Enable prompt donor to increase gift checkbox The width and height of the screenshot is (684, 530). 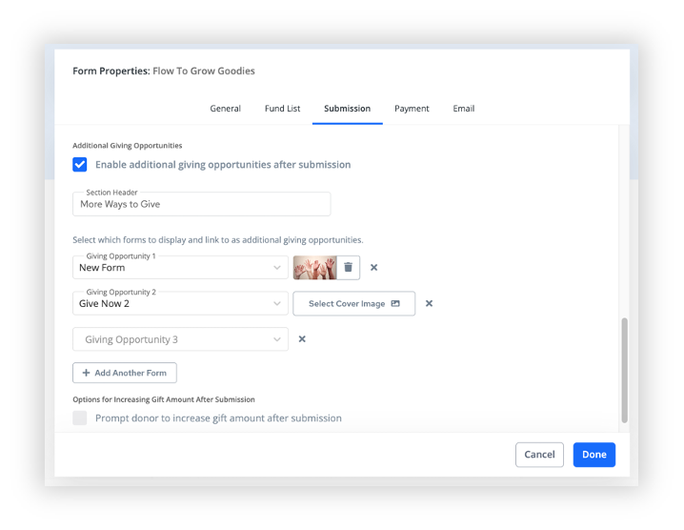pos(80,418)
